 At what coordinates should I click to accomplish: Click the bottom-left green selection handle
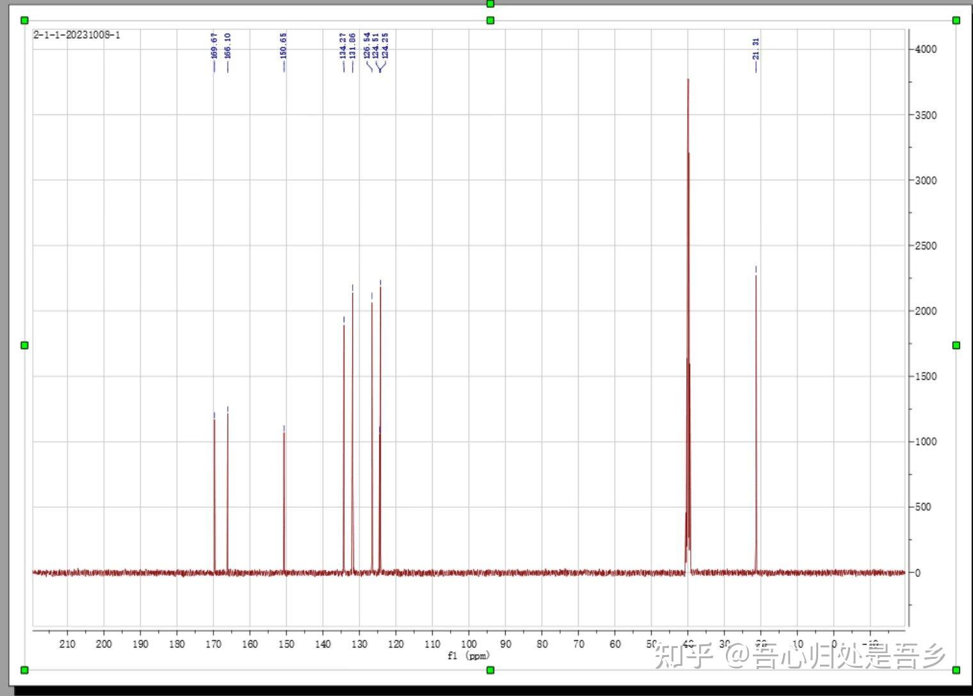(24, 670)
